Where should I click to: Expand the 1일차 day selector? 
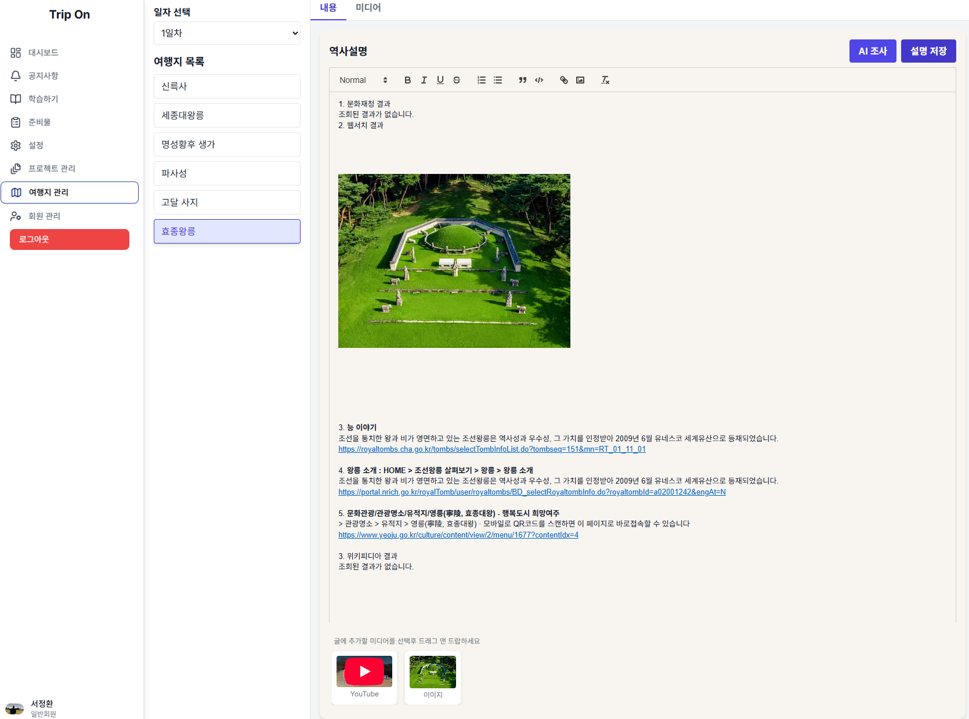click(x=227, y=33)
